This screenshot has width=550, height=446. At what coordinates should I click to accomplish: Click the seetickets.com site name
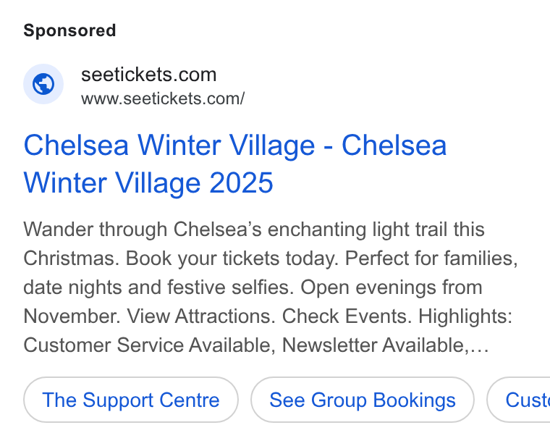(x=149, y=75)
